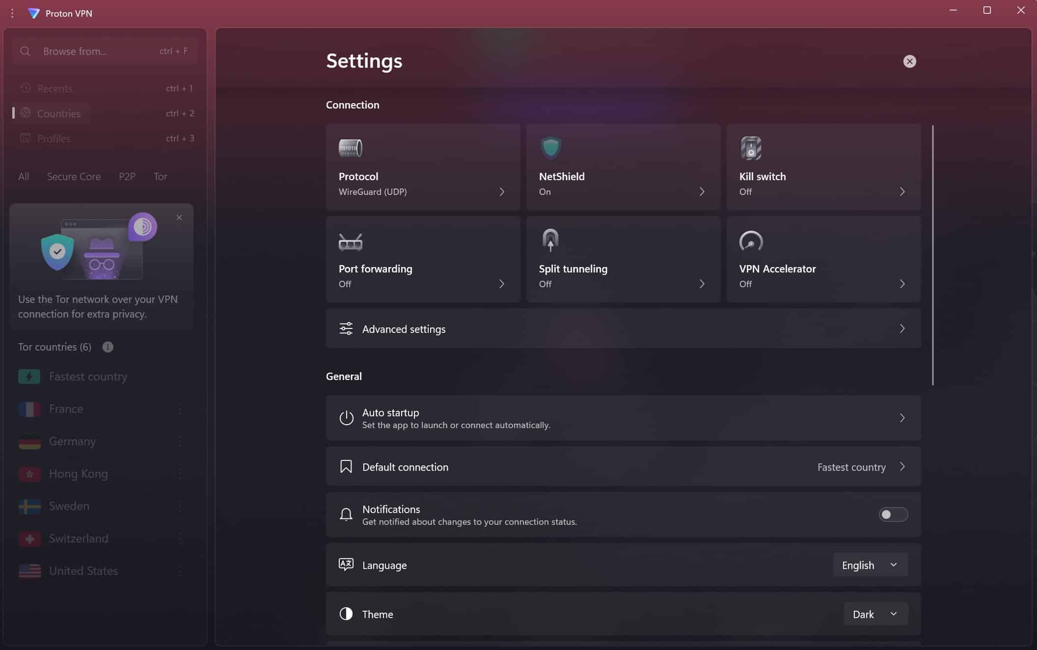Click the NetShield green shield icon
The width and height of the screenshot is (1037, 650).
pyautogui.click(x=550, y=148)
